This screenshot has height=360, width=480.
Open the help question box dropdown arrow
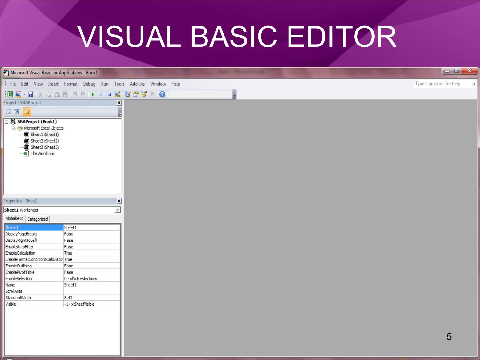[x=474, y=84]
